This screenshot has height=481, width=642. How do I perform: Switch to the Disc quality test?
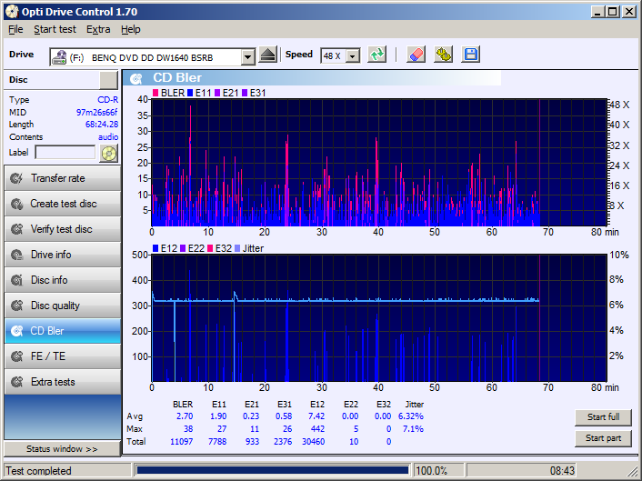click(62, 306)
